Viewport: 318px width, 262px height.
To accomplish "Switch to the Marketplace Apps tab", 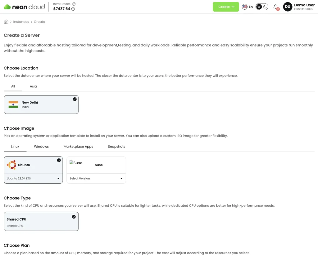I will (78, 147).
